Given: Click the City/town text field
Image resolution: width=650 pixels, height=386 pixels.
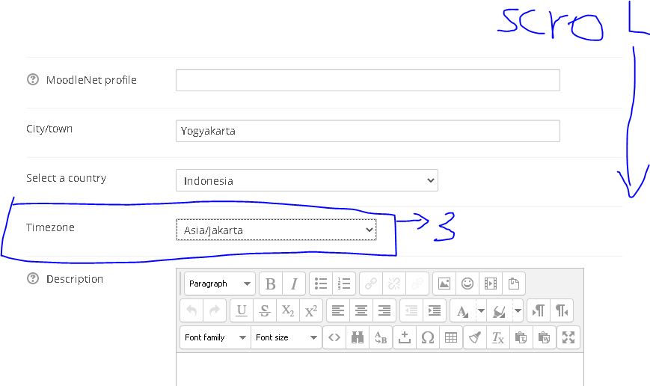Looking at the screenshot, I should coord(367,131).
